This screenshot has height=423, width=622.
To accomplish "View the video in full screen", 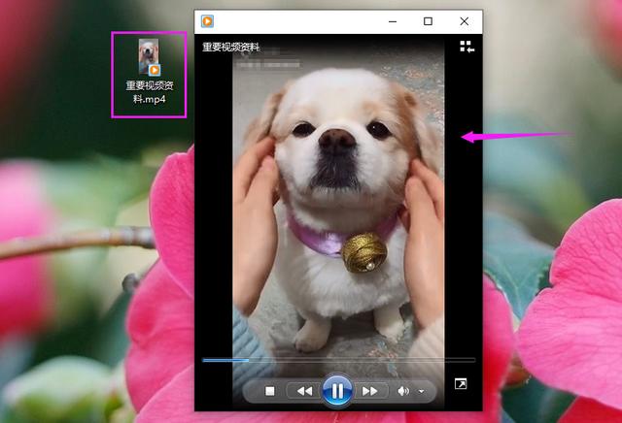I will point(461,383).
